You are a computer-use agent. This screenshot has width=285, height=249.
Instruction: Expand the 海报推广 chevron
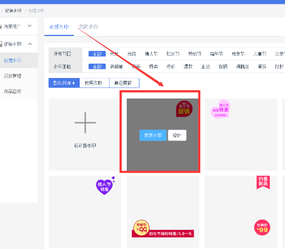click(x=30, y=26)
